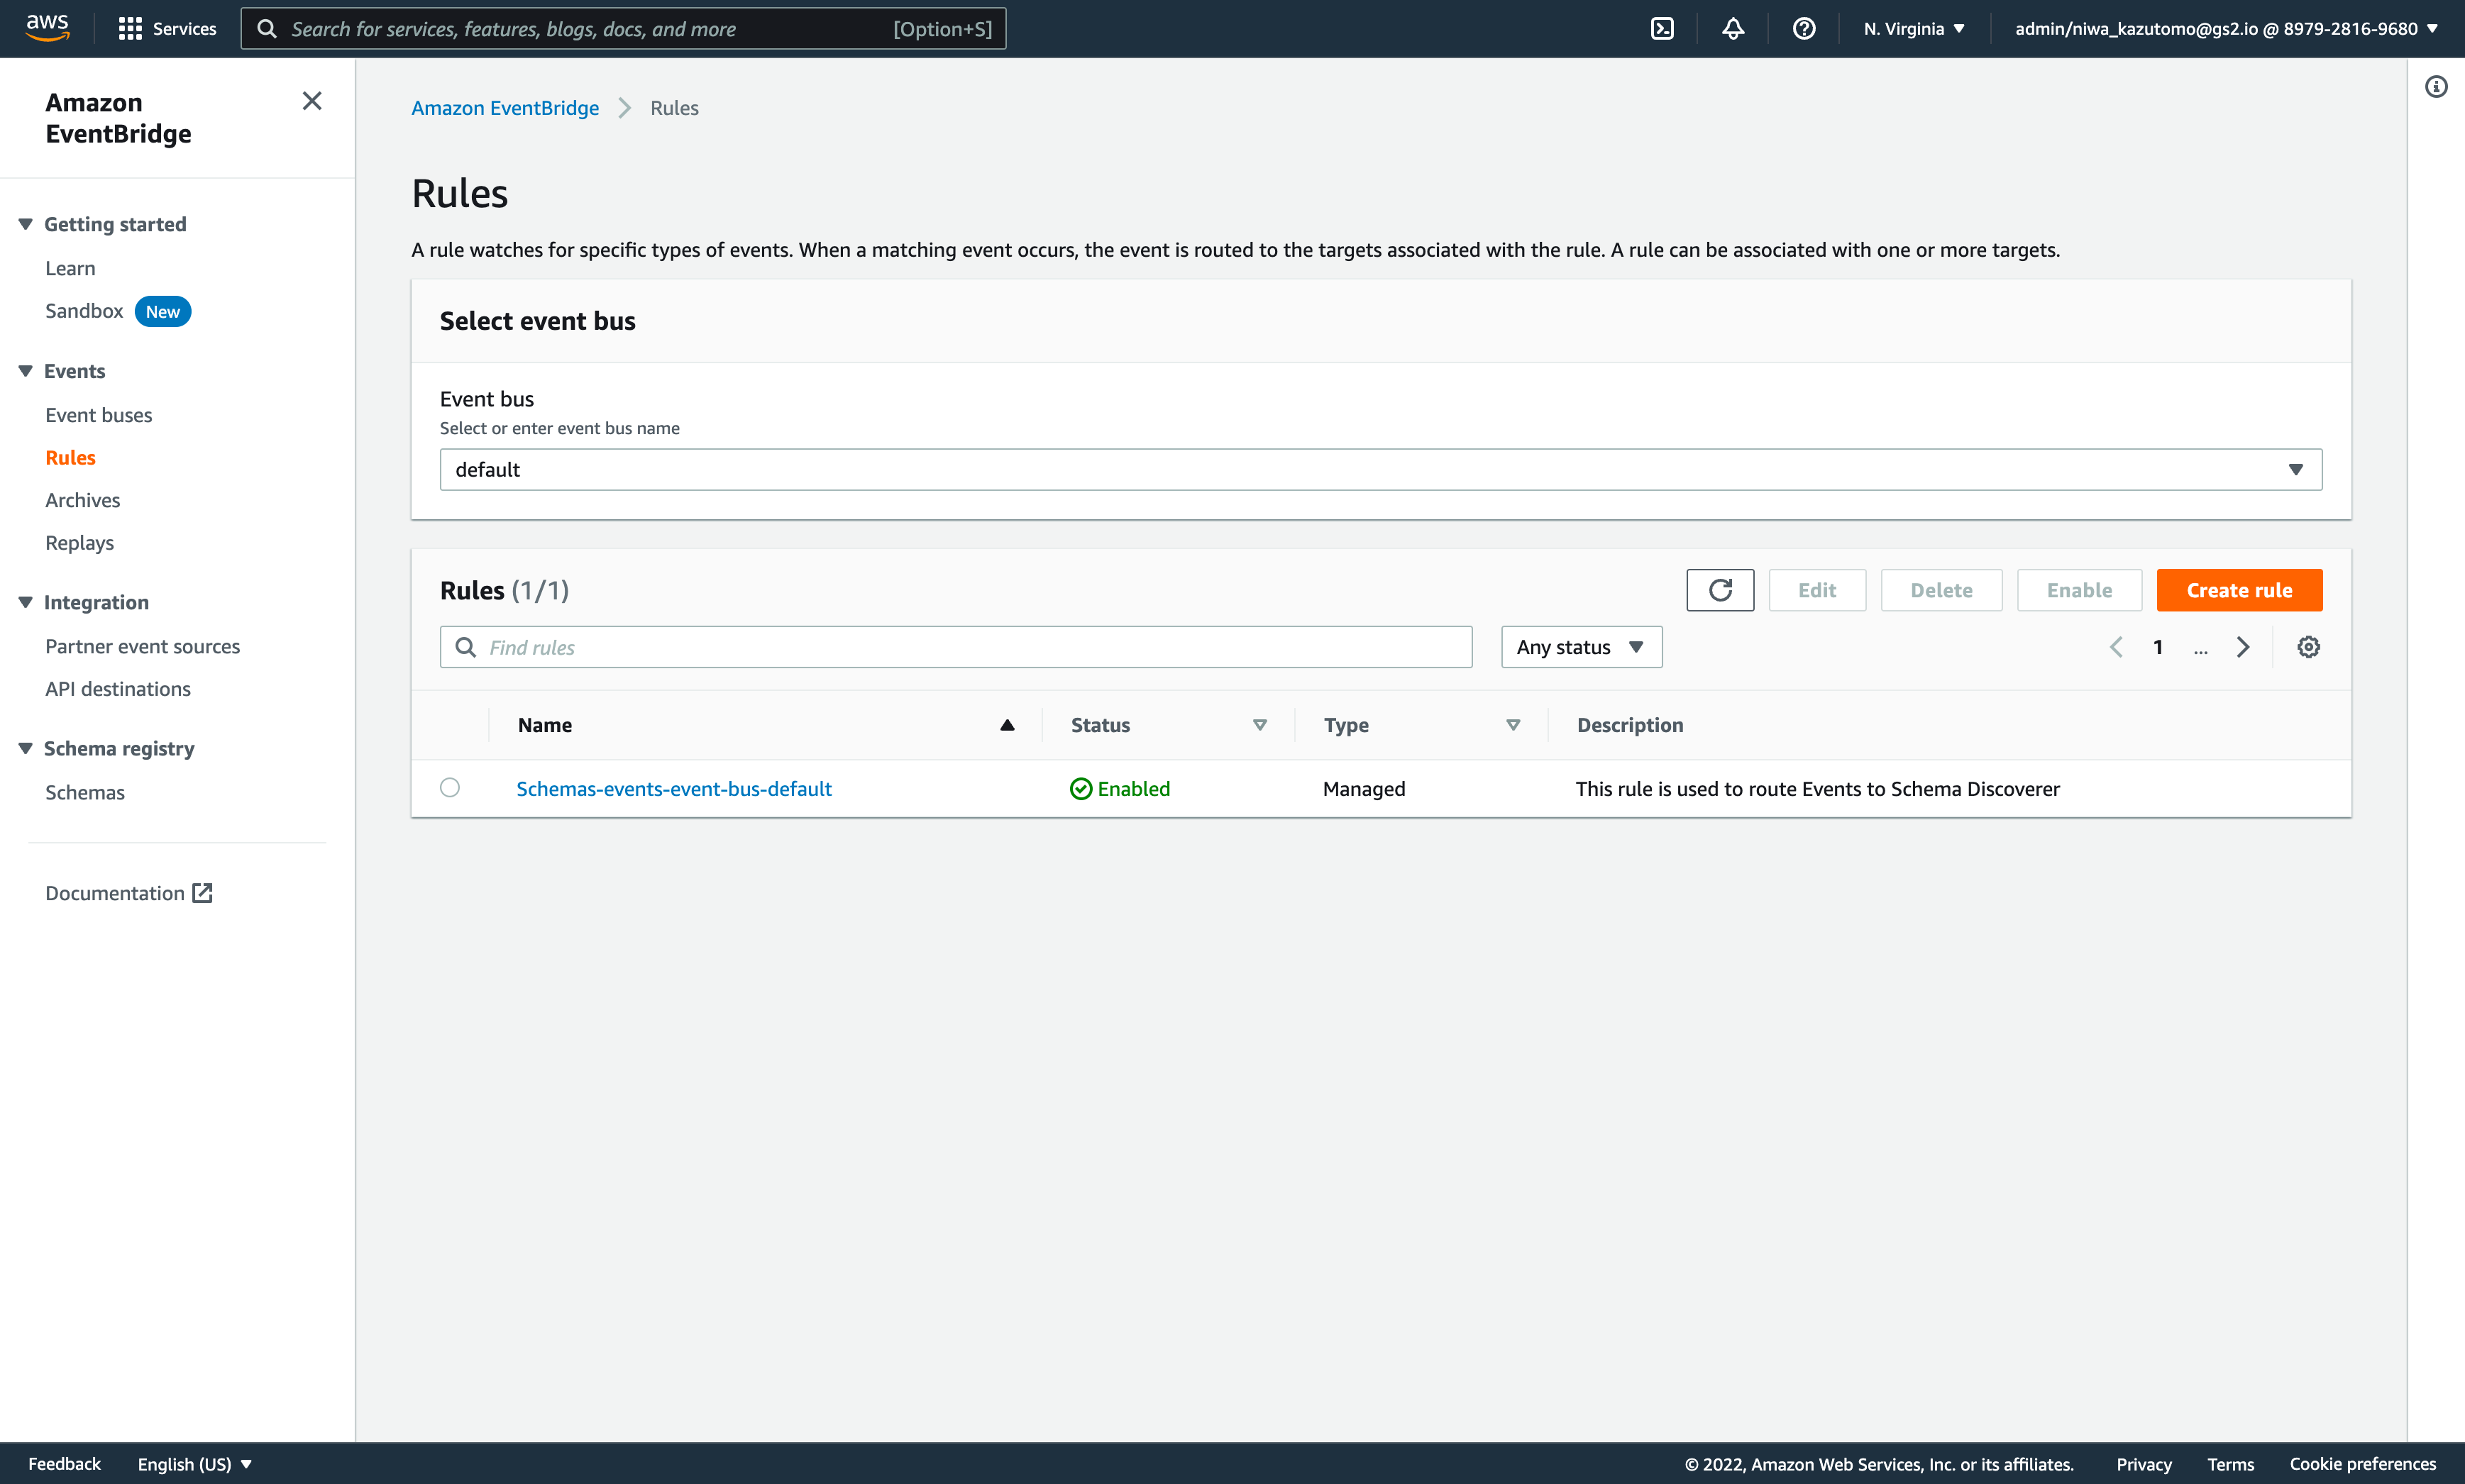Screen dimensions: 2465x1484
Task: Click the AWS logo home icon
Action: click(47, 28)
